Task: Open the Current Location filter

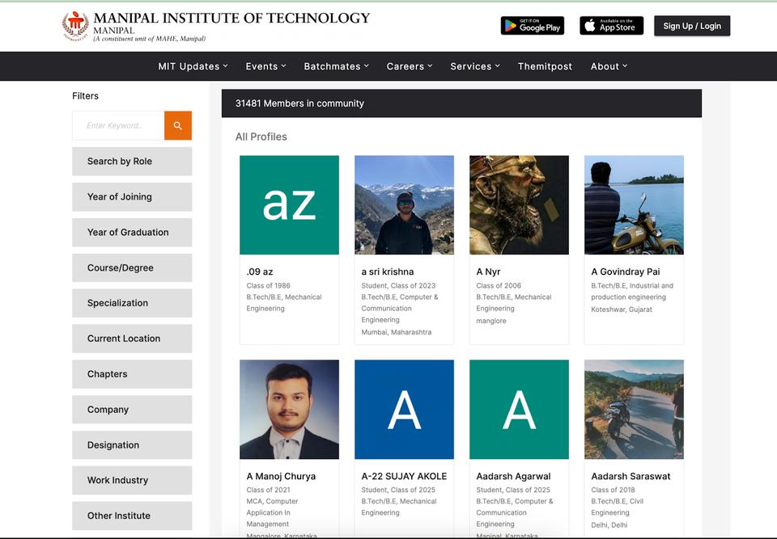Action: [132, 339]
